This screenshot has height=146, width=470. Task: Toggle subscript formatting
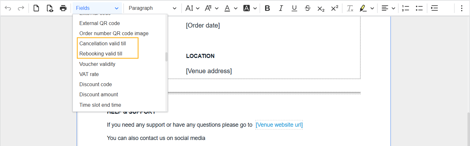(321, 9)
